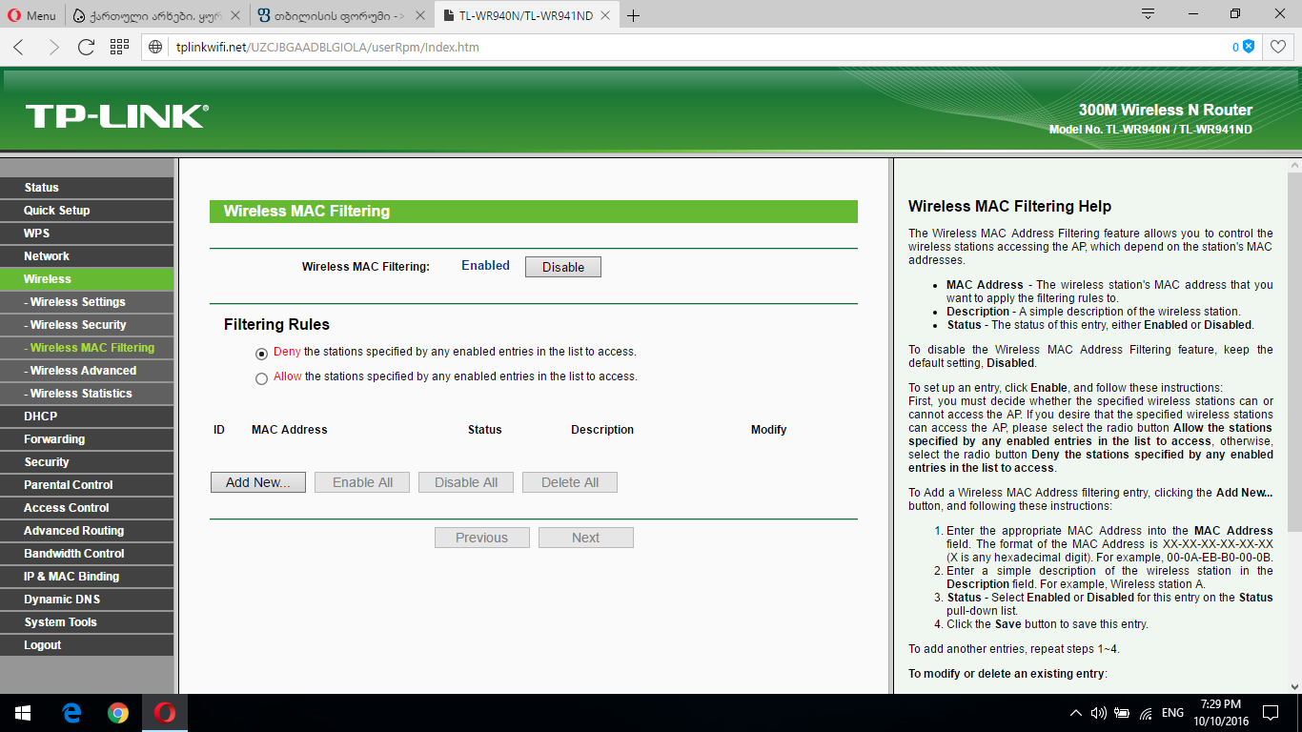Open the Speed Dial start page
Image resolution: width=1302 pixels, height=732 pixels.
coord(119,47)
